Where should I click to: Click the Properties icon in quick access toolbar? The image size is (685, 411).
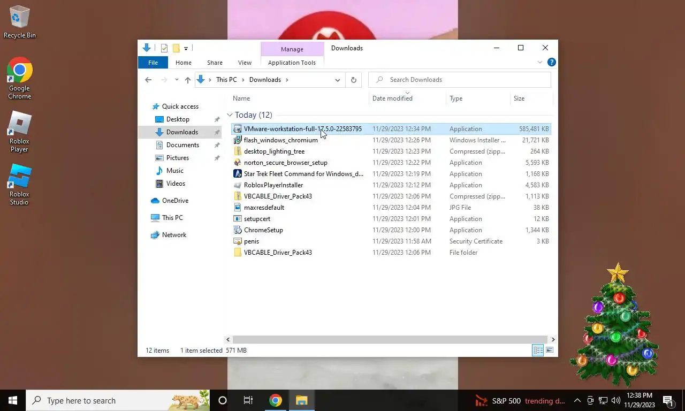pyautogui.click(x=164, y=48)
